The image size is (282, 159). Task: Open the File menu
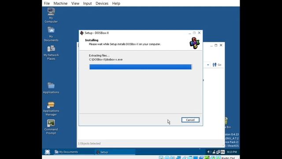coord(47,4)
